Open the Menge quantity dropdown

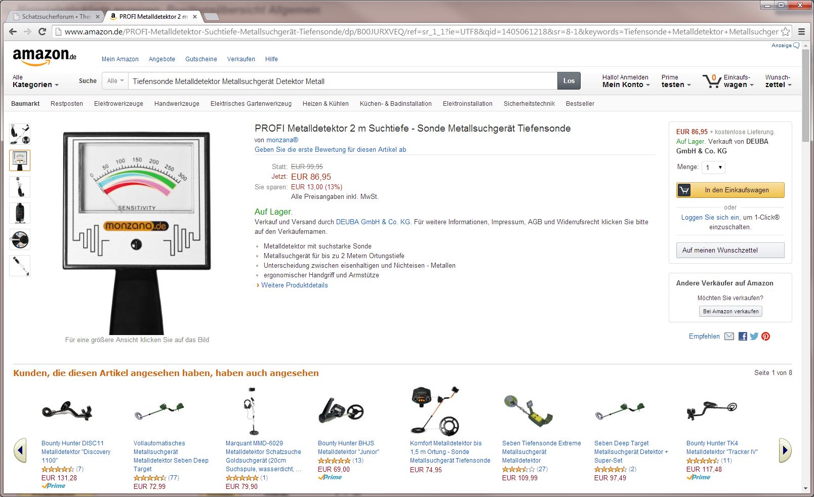pos(713,168)
